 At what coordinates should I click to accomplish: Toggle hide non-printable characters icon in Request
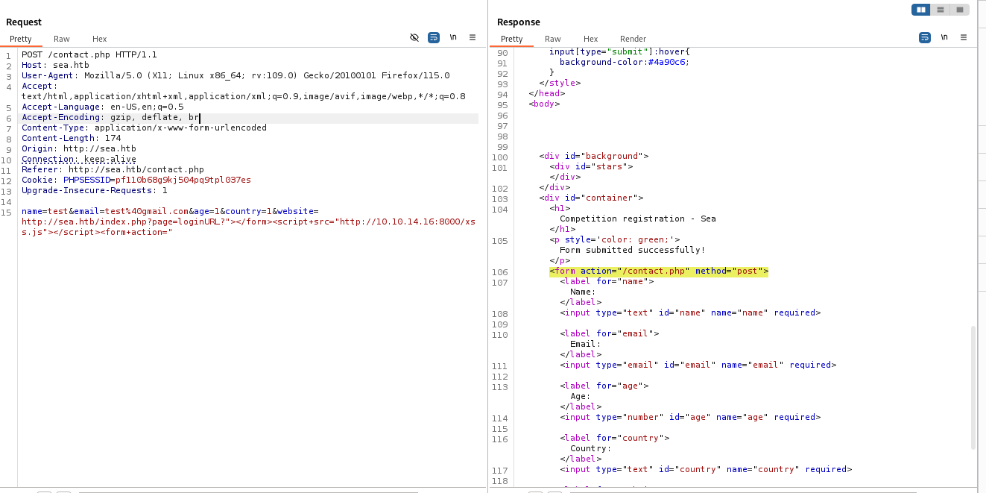point(414,37)
